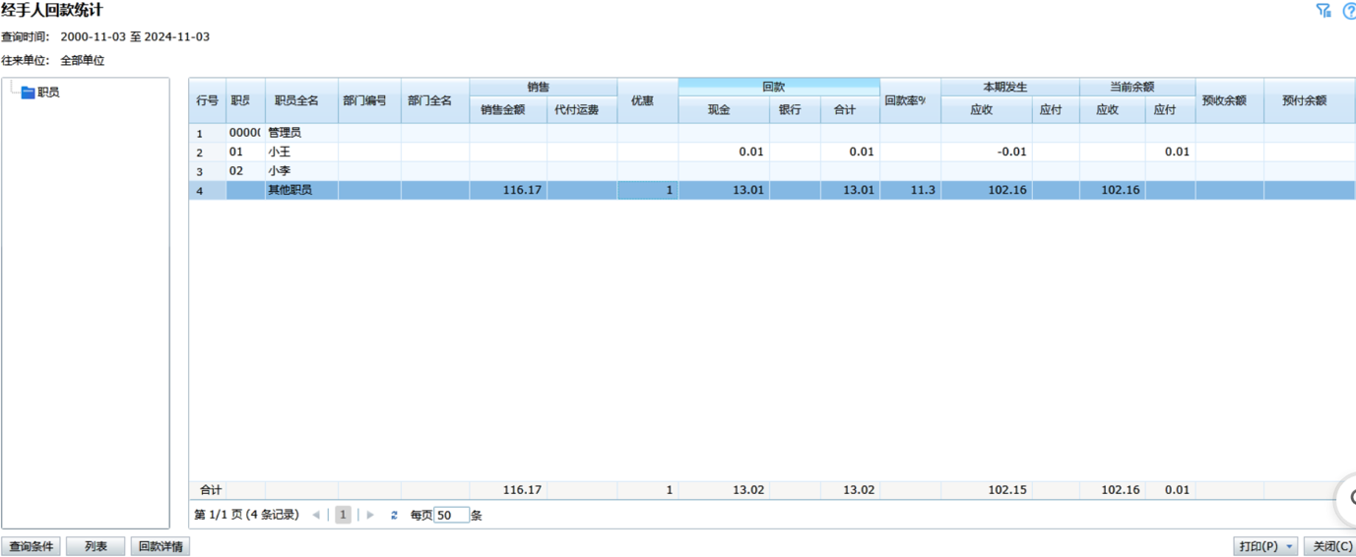Click the page number 1 button
Screen dimensions: 1356x557
point(343,515)
